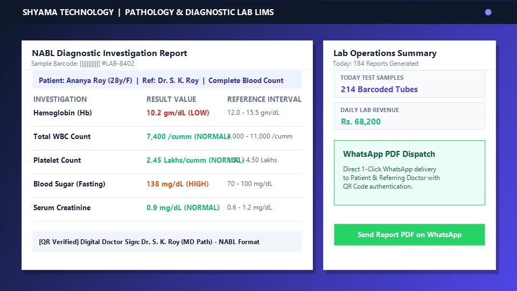
Task: Click the Send Report PDF on WhatsApp button
Action: pos(409,234)
